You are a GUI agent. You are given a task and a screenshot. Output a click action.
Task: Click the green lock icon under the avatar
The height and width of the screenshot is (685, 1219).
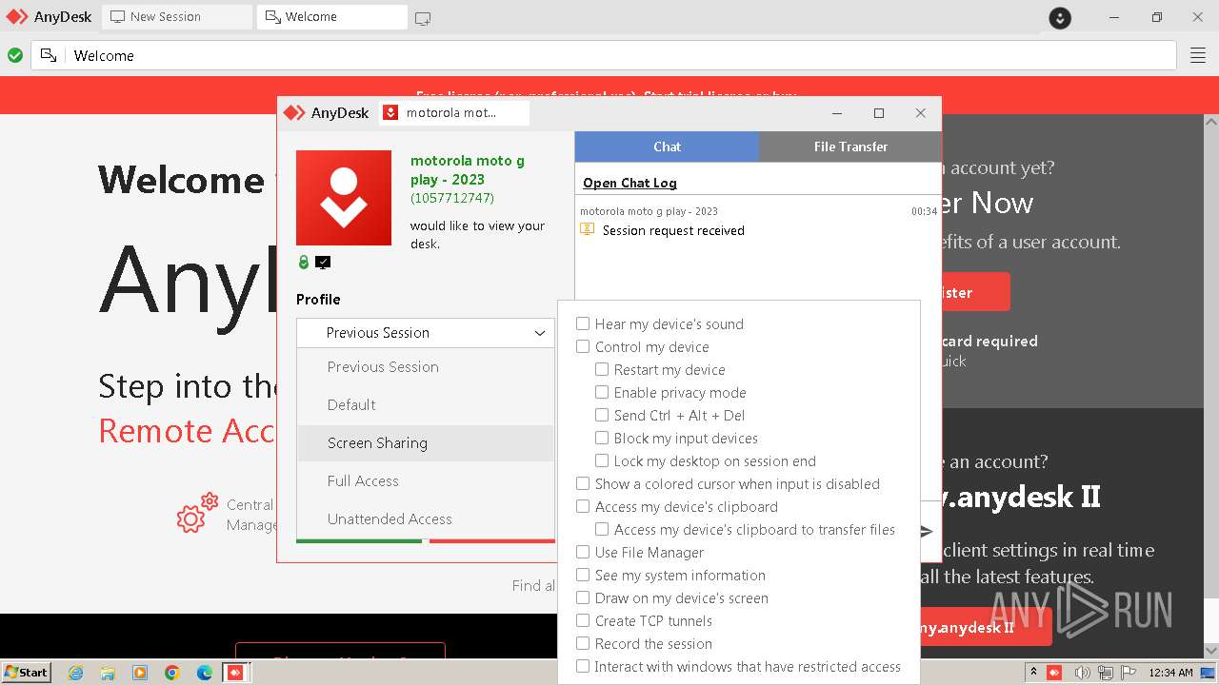(x=304, y=263)
